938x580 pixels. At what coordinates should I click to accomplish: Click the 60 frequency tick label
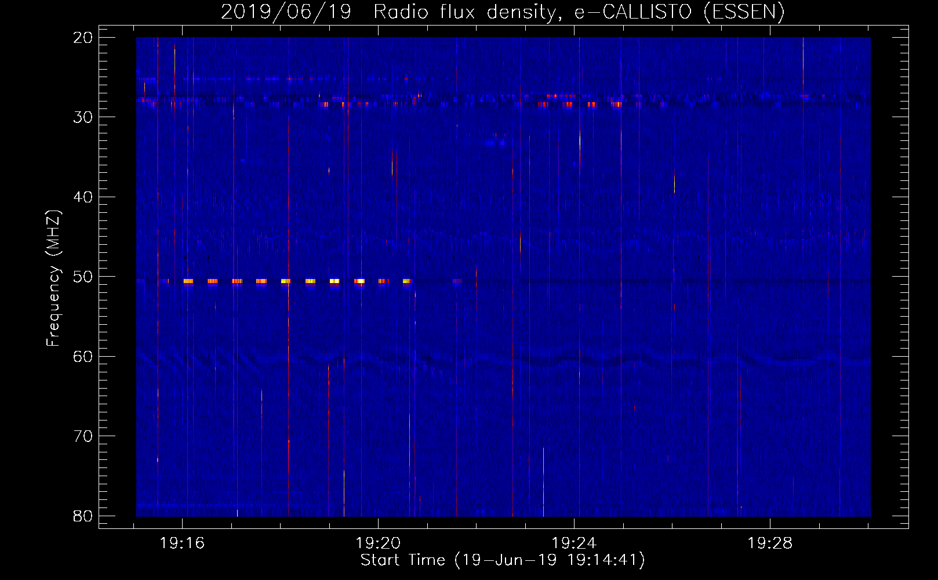pos(83,357)
